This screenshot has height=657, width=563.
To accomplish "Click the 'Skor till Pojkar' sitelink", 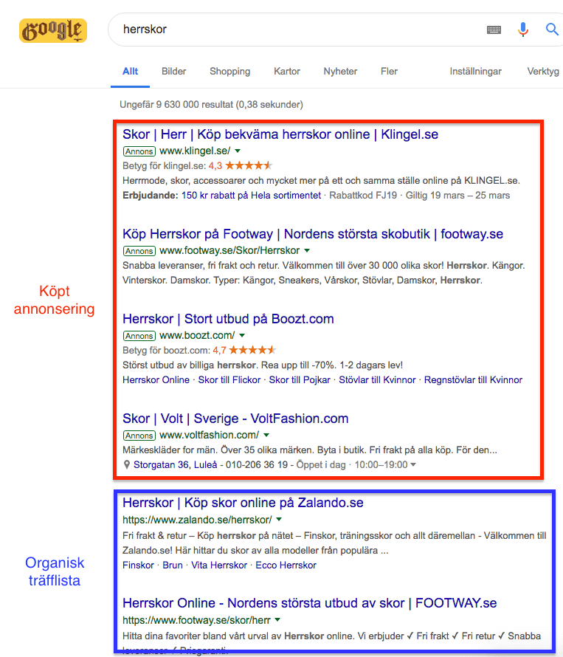I will (x=300, y=379).
